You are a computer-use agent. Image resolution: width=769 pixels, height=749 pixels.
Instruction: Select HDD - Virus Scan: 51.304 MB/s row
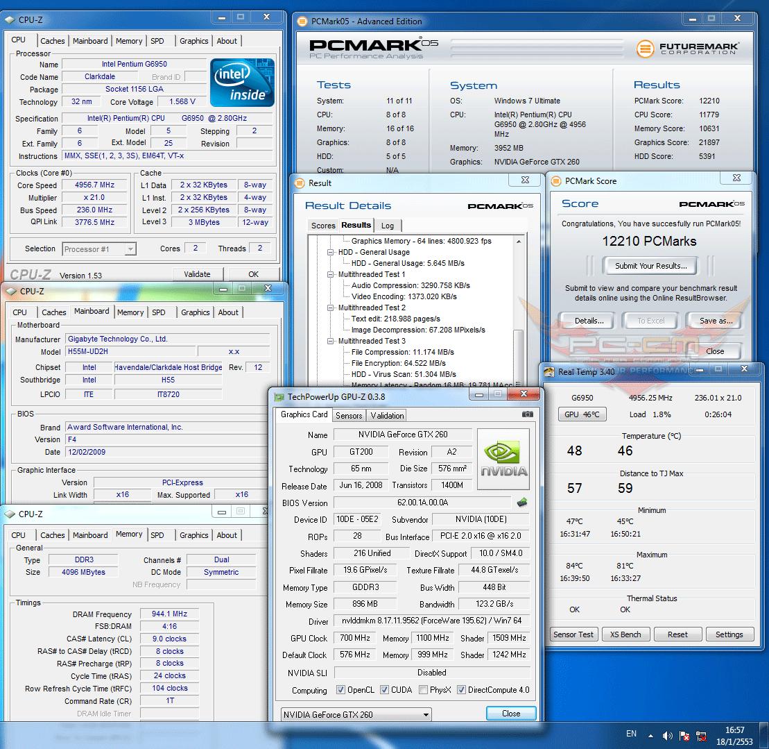[404, 374]
